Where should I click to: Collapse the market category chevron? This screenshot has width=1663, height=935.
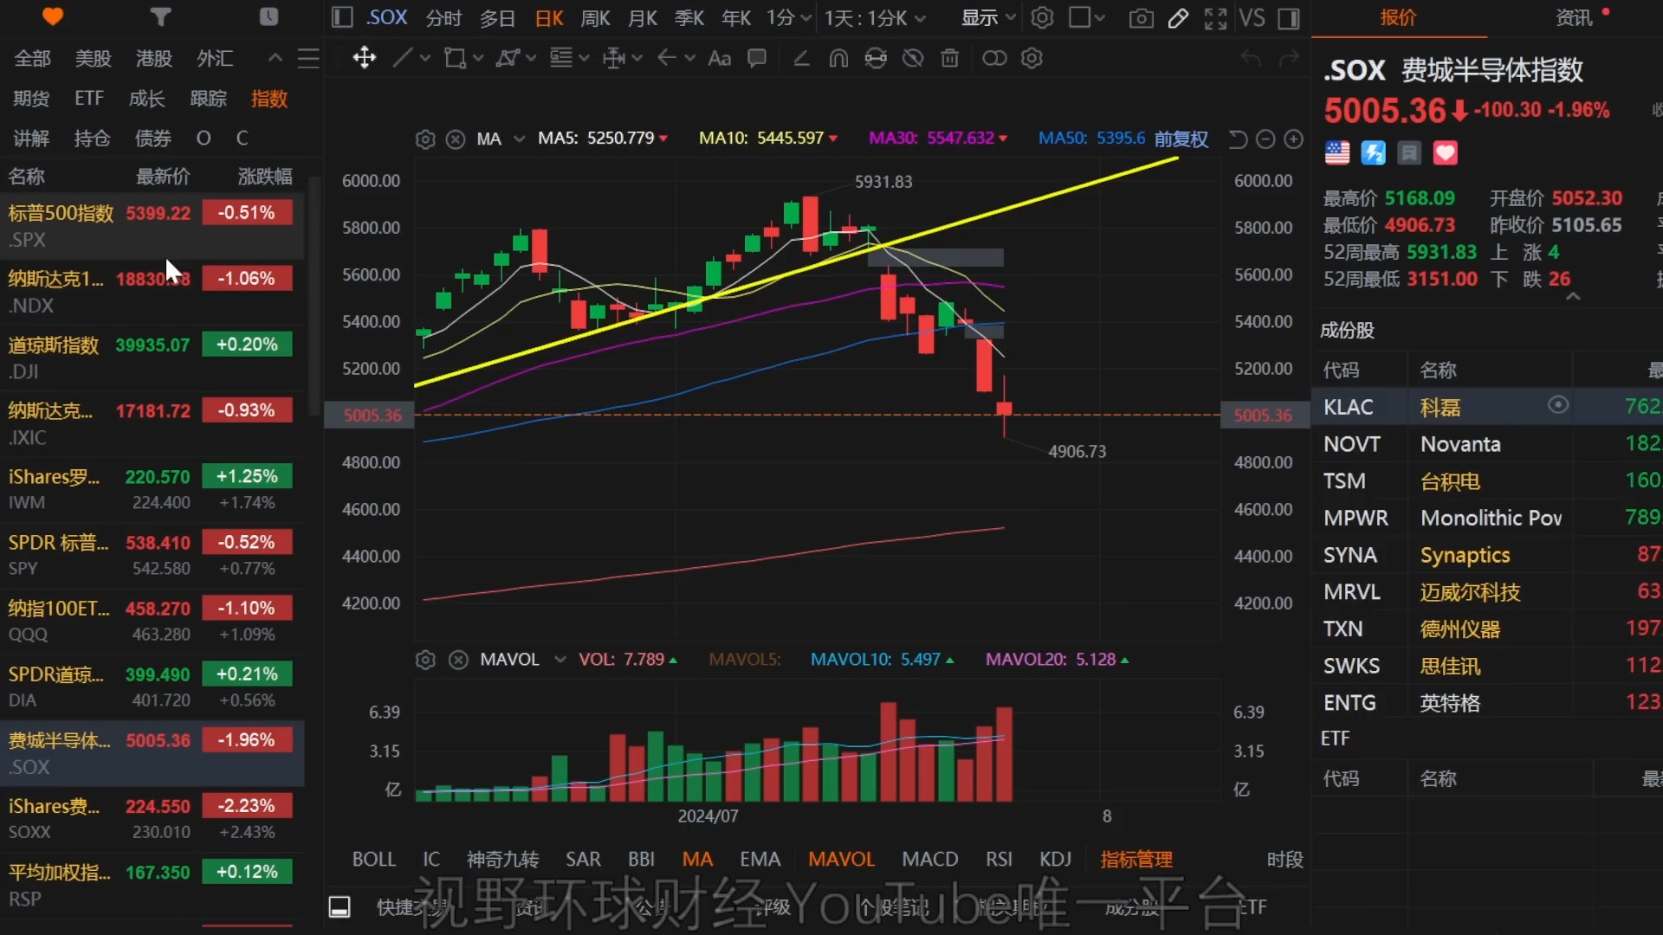point(275,58)
